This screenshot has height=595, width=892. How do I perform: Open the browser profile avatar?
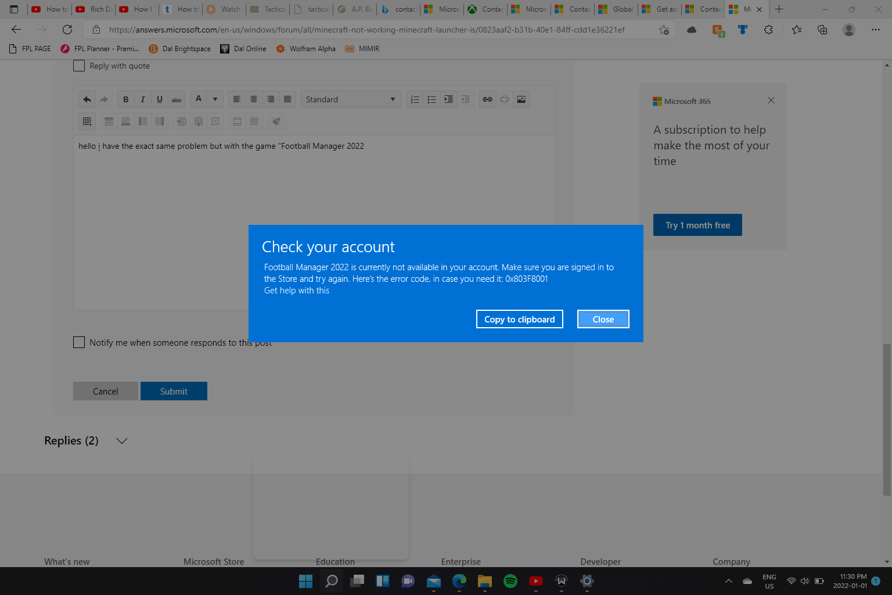pos(849,30)
